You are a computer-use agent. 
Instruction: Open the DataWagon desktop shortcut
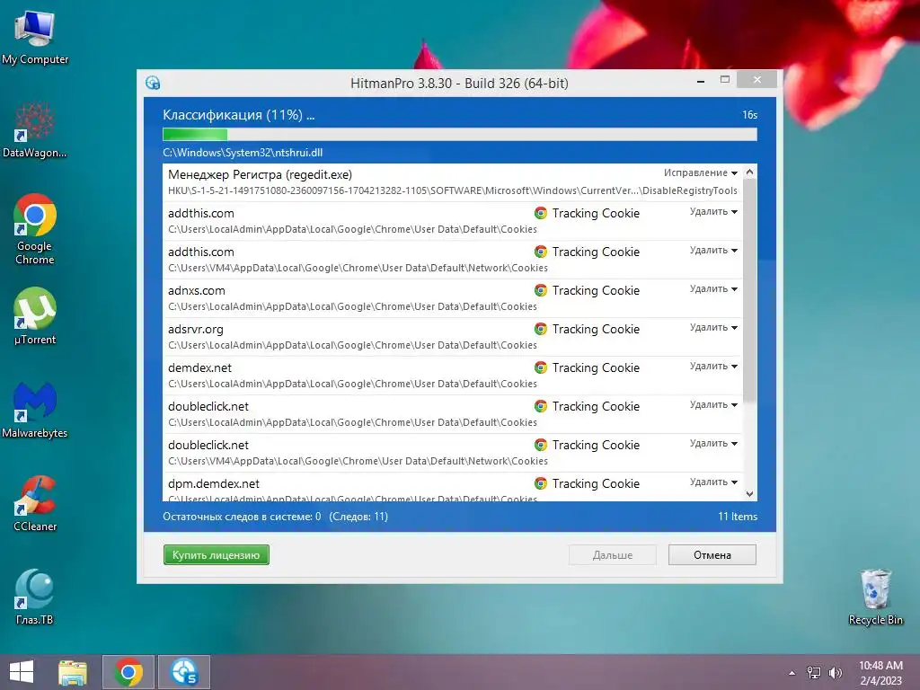(x=35, y=129)
